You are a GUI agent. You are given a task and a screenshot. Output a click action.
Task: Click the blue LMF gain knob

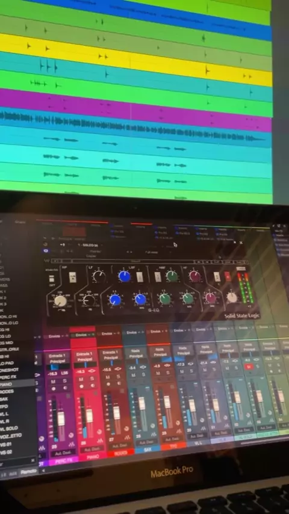[124, 276]
